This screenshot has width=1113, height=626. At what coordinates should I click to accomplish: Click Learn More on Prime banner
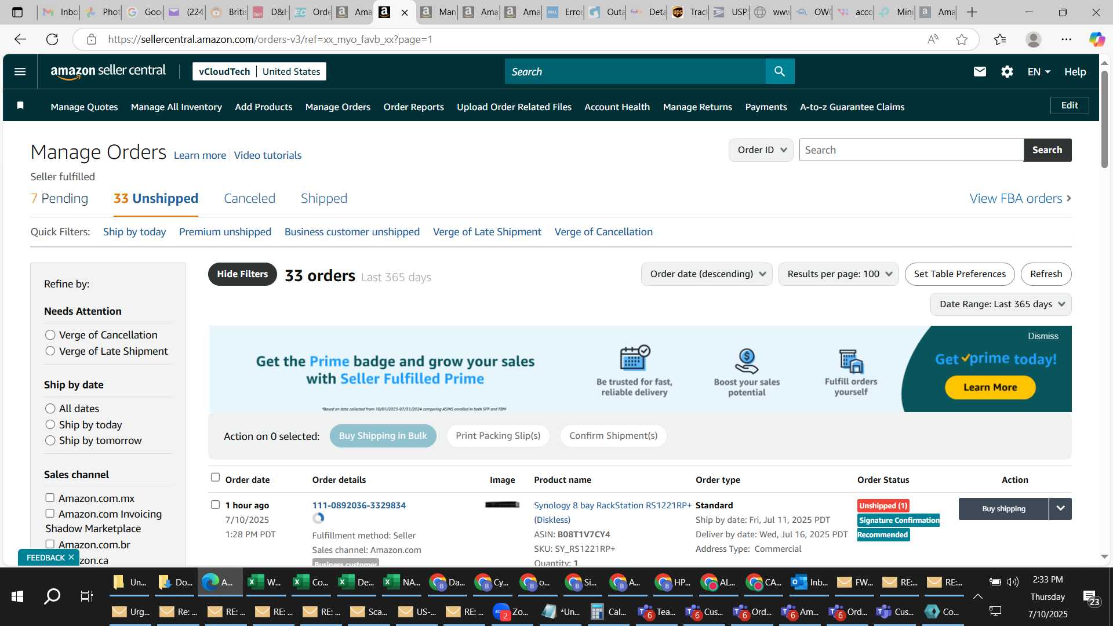990,387
